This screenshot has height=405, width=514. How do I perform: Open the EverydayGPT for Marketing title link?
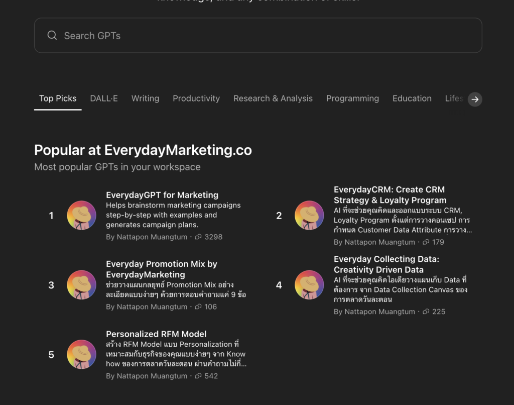click(162, 195)
